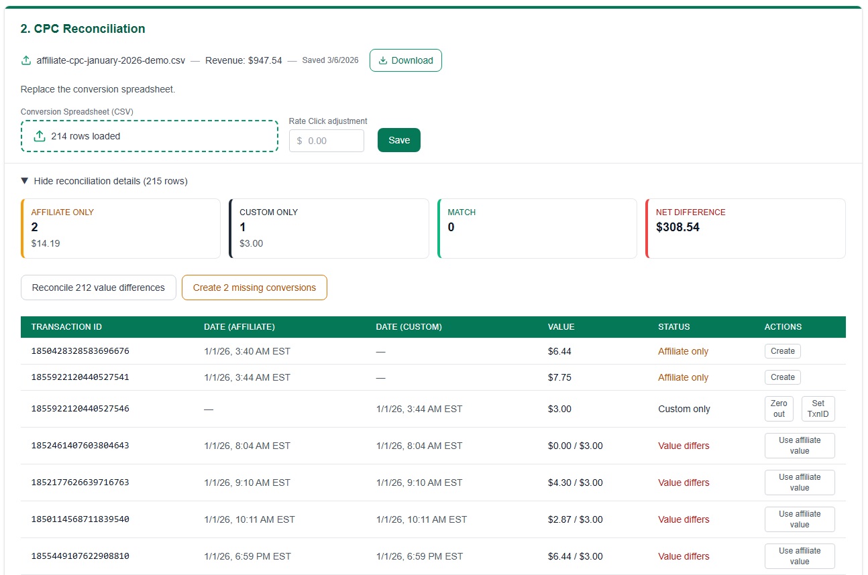The image size is (868, 575).
Task: Zero out the custom-only $3.00 transaction
Action: pos(778,409)
